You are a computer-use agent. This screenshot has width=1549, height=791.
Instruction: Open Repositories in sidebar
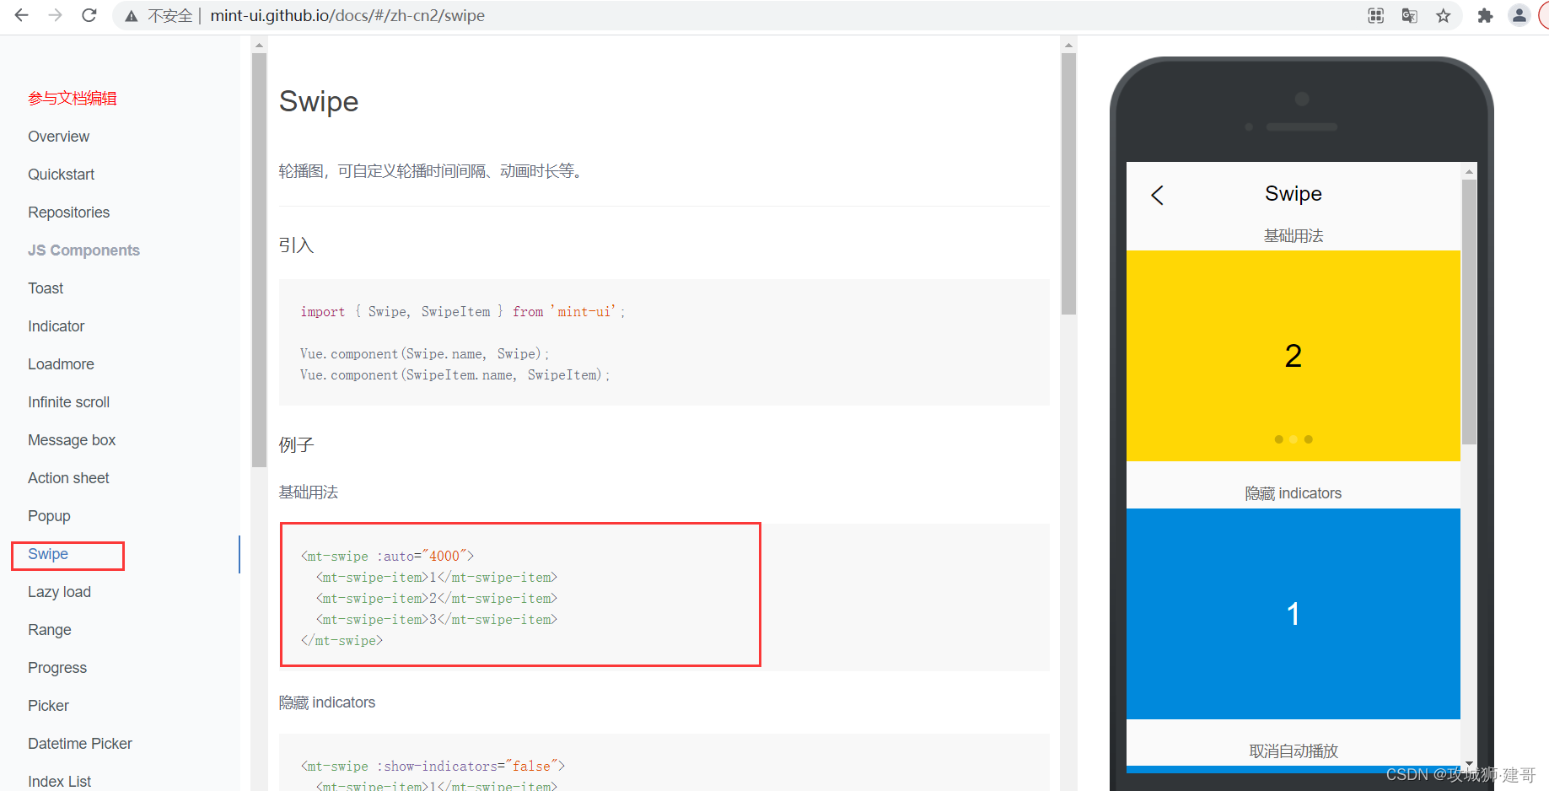tap(68, 213)
